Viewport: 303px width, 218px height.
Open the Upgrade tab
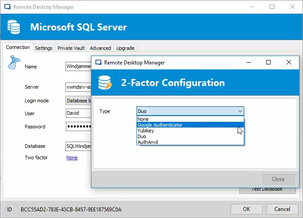coord(125,48)
